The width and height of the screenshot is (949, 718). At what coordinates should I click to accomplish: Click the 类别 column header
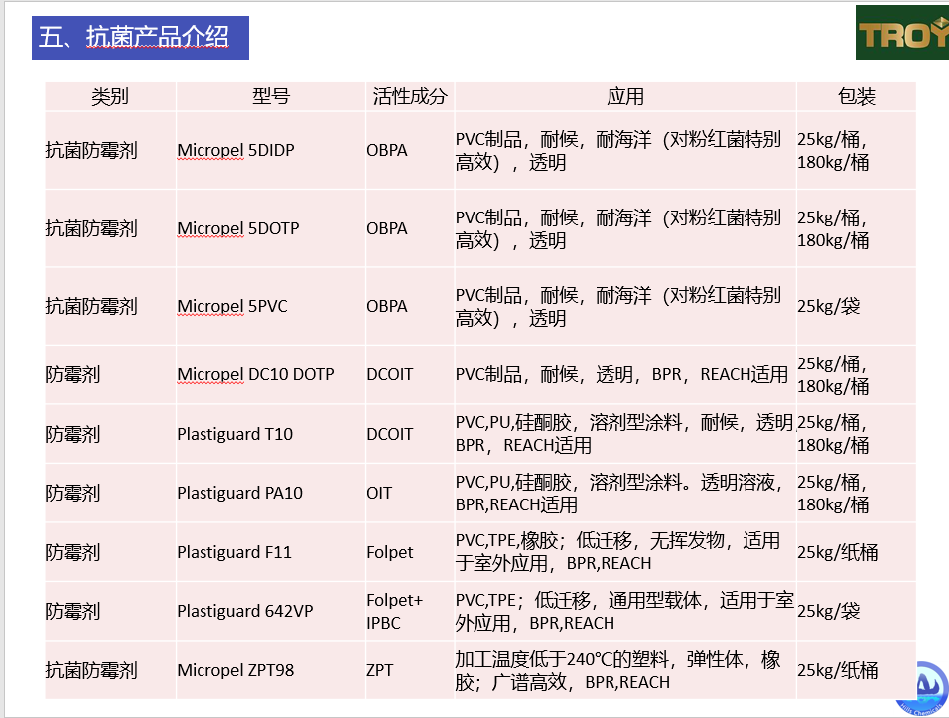(x=110, y=96)
